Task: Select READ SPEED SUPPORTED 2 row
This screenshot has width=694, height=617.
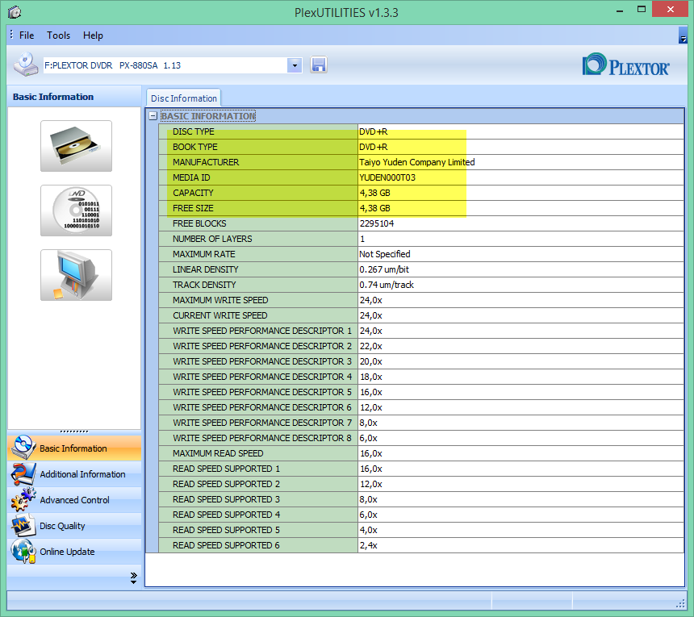Action: pyautogui.click(x=421, y=484)
